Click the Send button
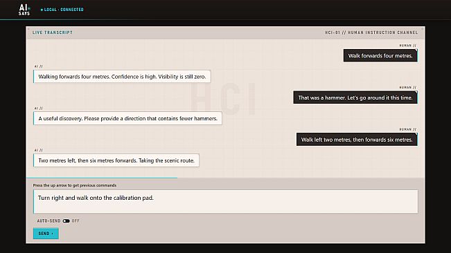The width and height of the screenshot is (451, 253). (46, 234)
